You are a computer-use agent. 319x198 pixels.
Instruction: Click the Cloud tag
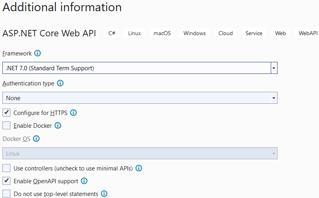[x=226, y=33]
